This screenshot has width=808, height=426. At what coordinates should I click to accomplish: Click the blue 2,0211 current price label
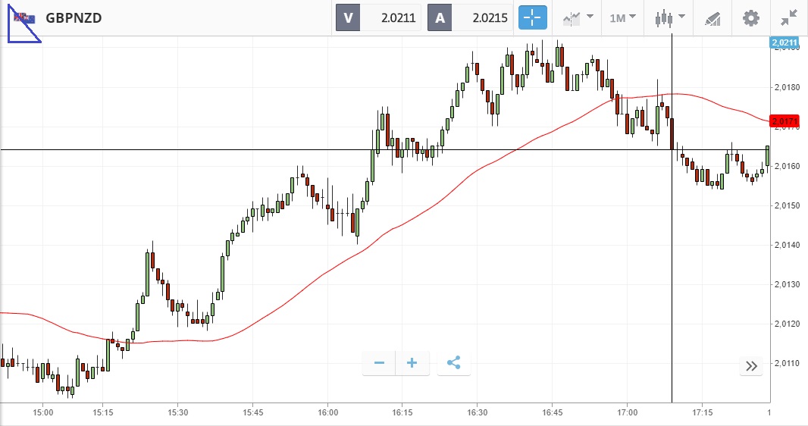coord(784,43)
